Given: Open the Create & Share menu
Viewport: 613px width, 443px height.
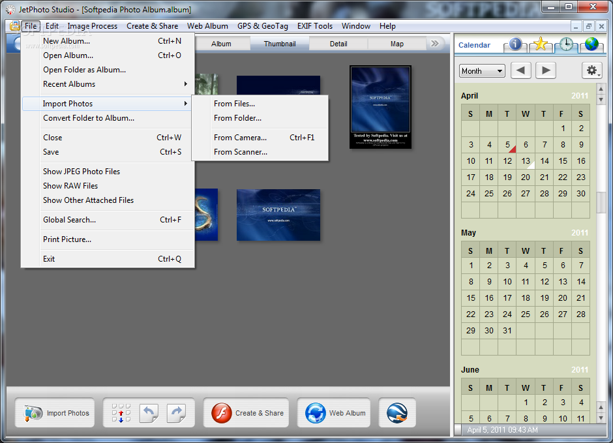Looking at the screenshot, I should click(152, 26).
